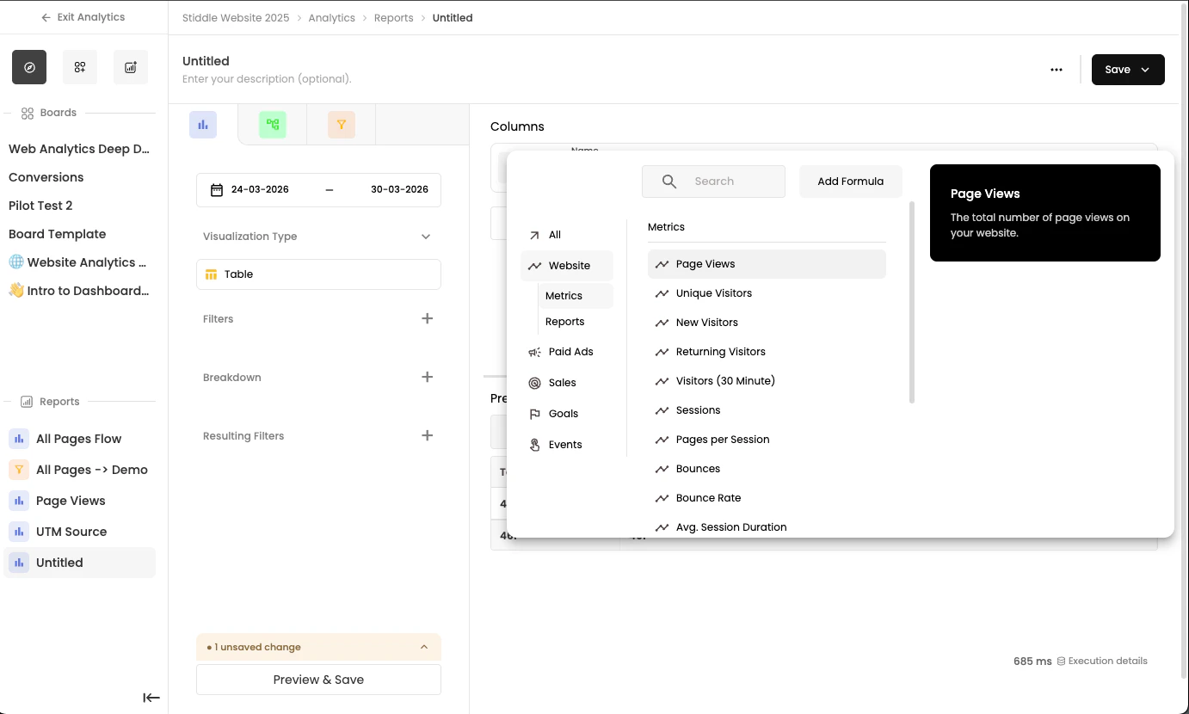Image resolution: width=1189 pixels, height=714 pixels.
Task: Click the report description field
Action: tap(267, 79)
